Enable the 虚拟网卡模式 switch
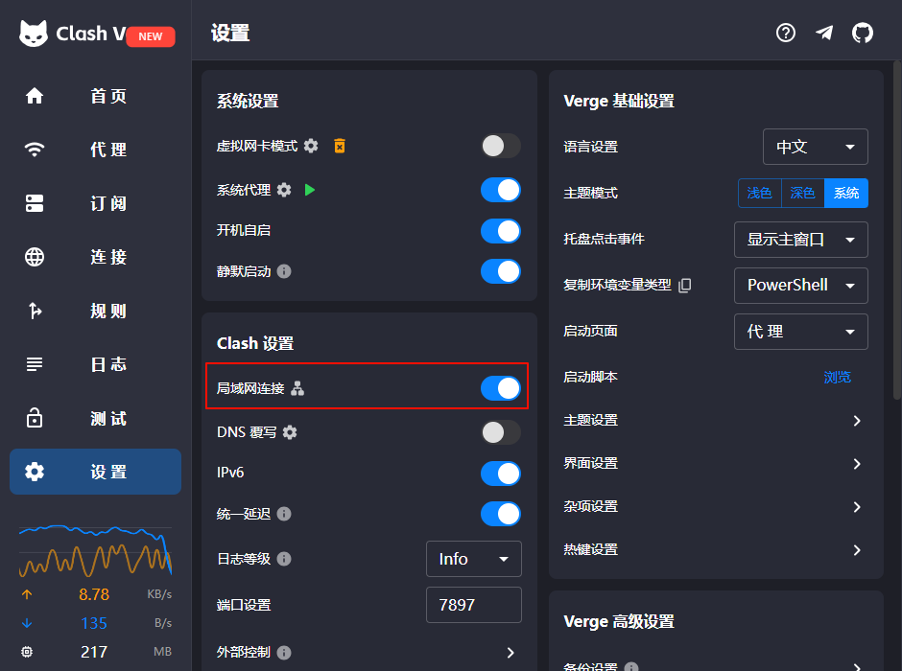 coord(501,146)
